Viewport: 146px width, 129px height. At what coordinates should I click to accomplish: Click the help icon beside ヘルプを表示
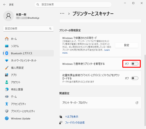point(61,116)
